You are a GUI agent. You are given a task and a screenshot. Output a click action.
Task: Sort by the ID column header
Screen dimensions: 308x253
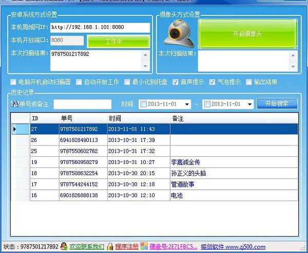[44, 118]
